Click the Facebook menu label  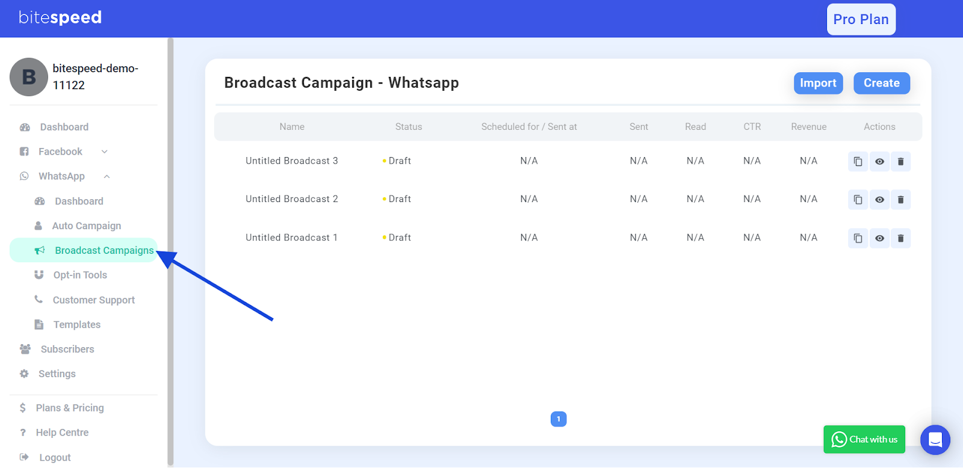tap(60, 152)
